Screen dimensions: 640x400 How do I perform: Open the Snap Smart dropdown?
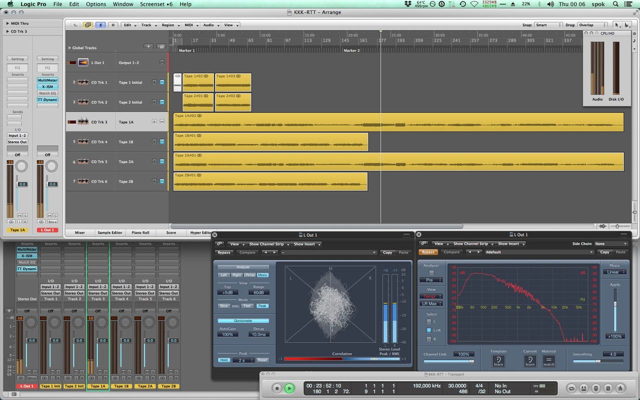[548, 25]
